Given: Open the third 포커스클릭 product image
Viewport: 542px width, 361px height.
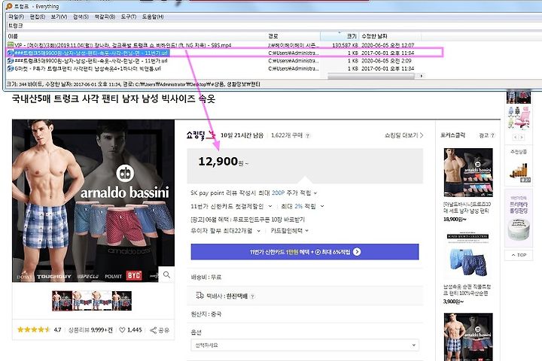Looking at the screenshot, I should pos(468,337).
